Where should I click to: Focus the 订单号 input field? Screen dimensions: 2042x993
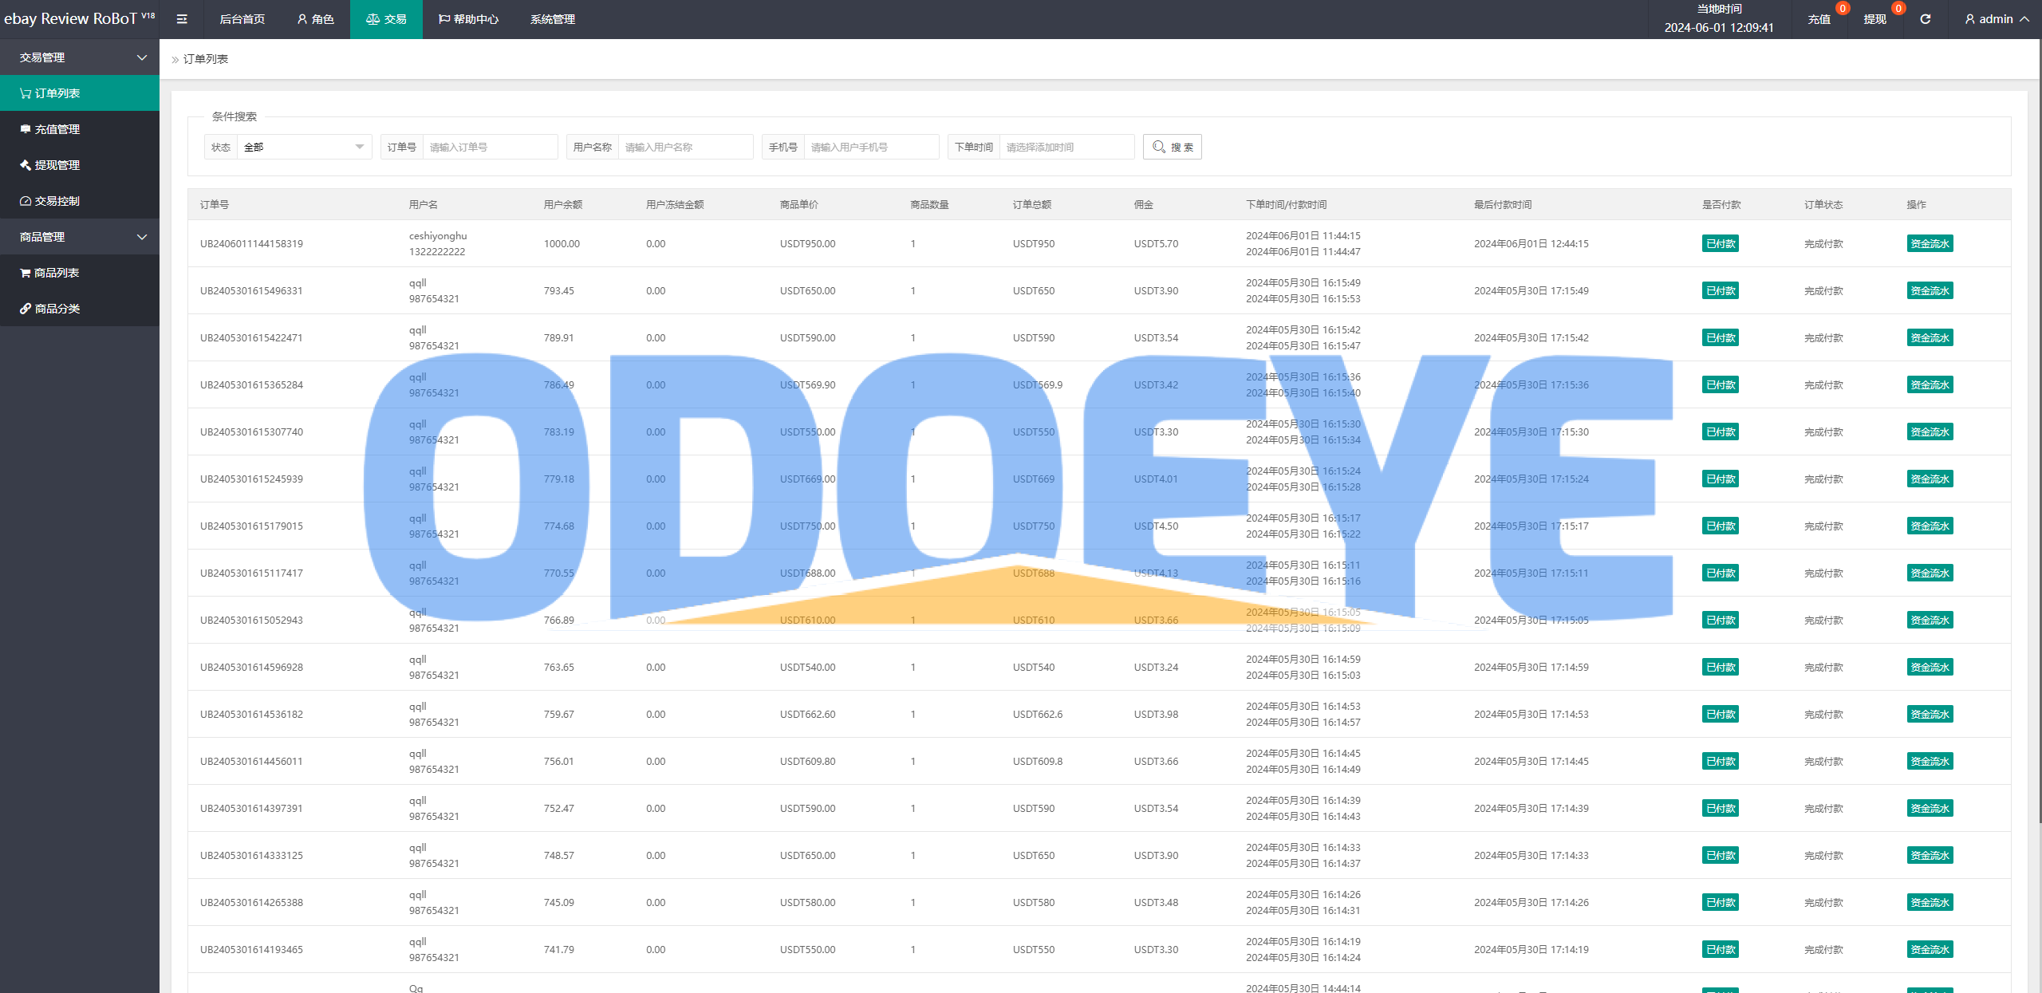point(490,147)
